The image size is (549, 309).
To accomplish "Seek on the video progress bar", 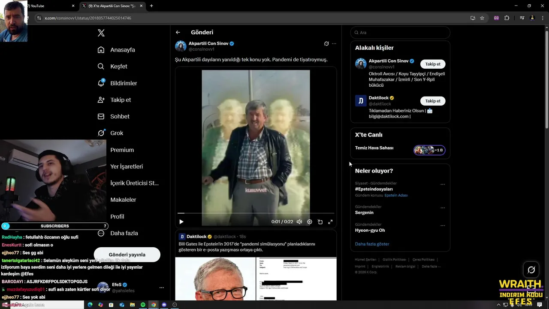I will click(256, 213).
